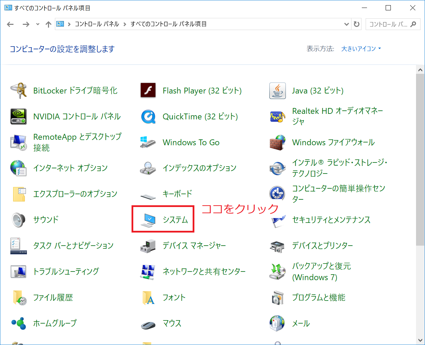
Task: Go back with the back arrow button
Action: pos(10,24)
